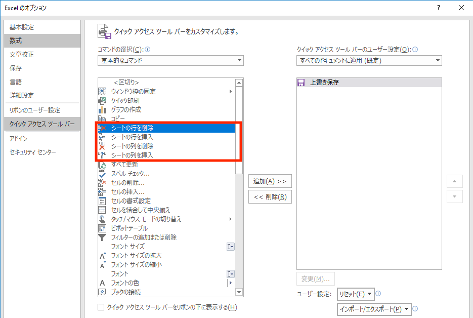Click the タッチ/マウス モード hand icon
Image resolution: width=473 pixels, height=318 pixels.
[x=102, y=219]
